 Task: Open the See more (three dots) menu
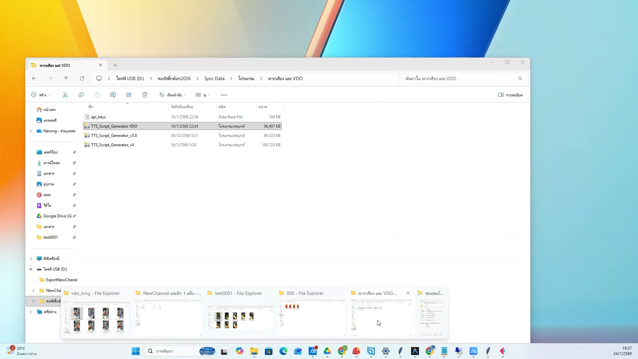point(224,95)
